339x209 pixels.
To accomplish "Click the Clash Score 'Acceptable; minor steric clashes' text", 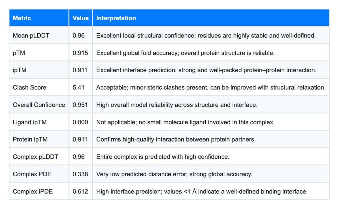I will (x=211, y=88).
